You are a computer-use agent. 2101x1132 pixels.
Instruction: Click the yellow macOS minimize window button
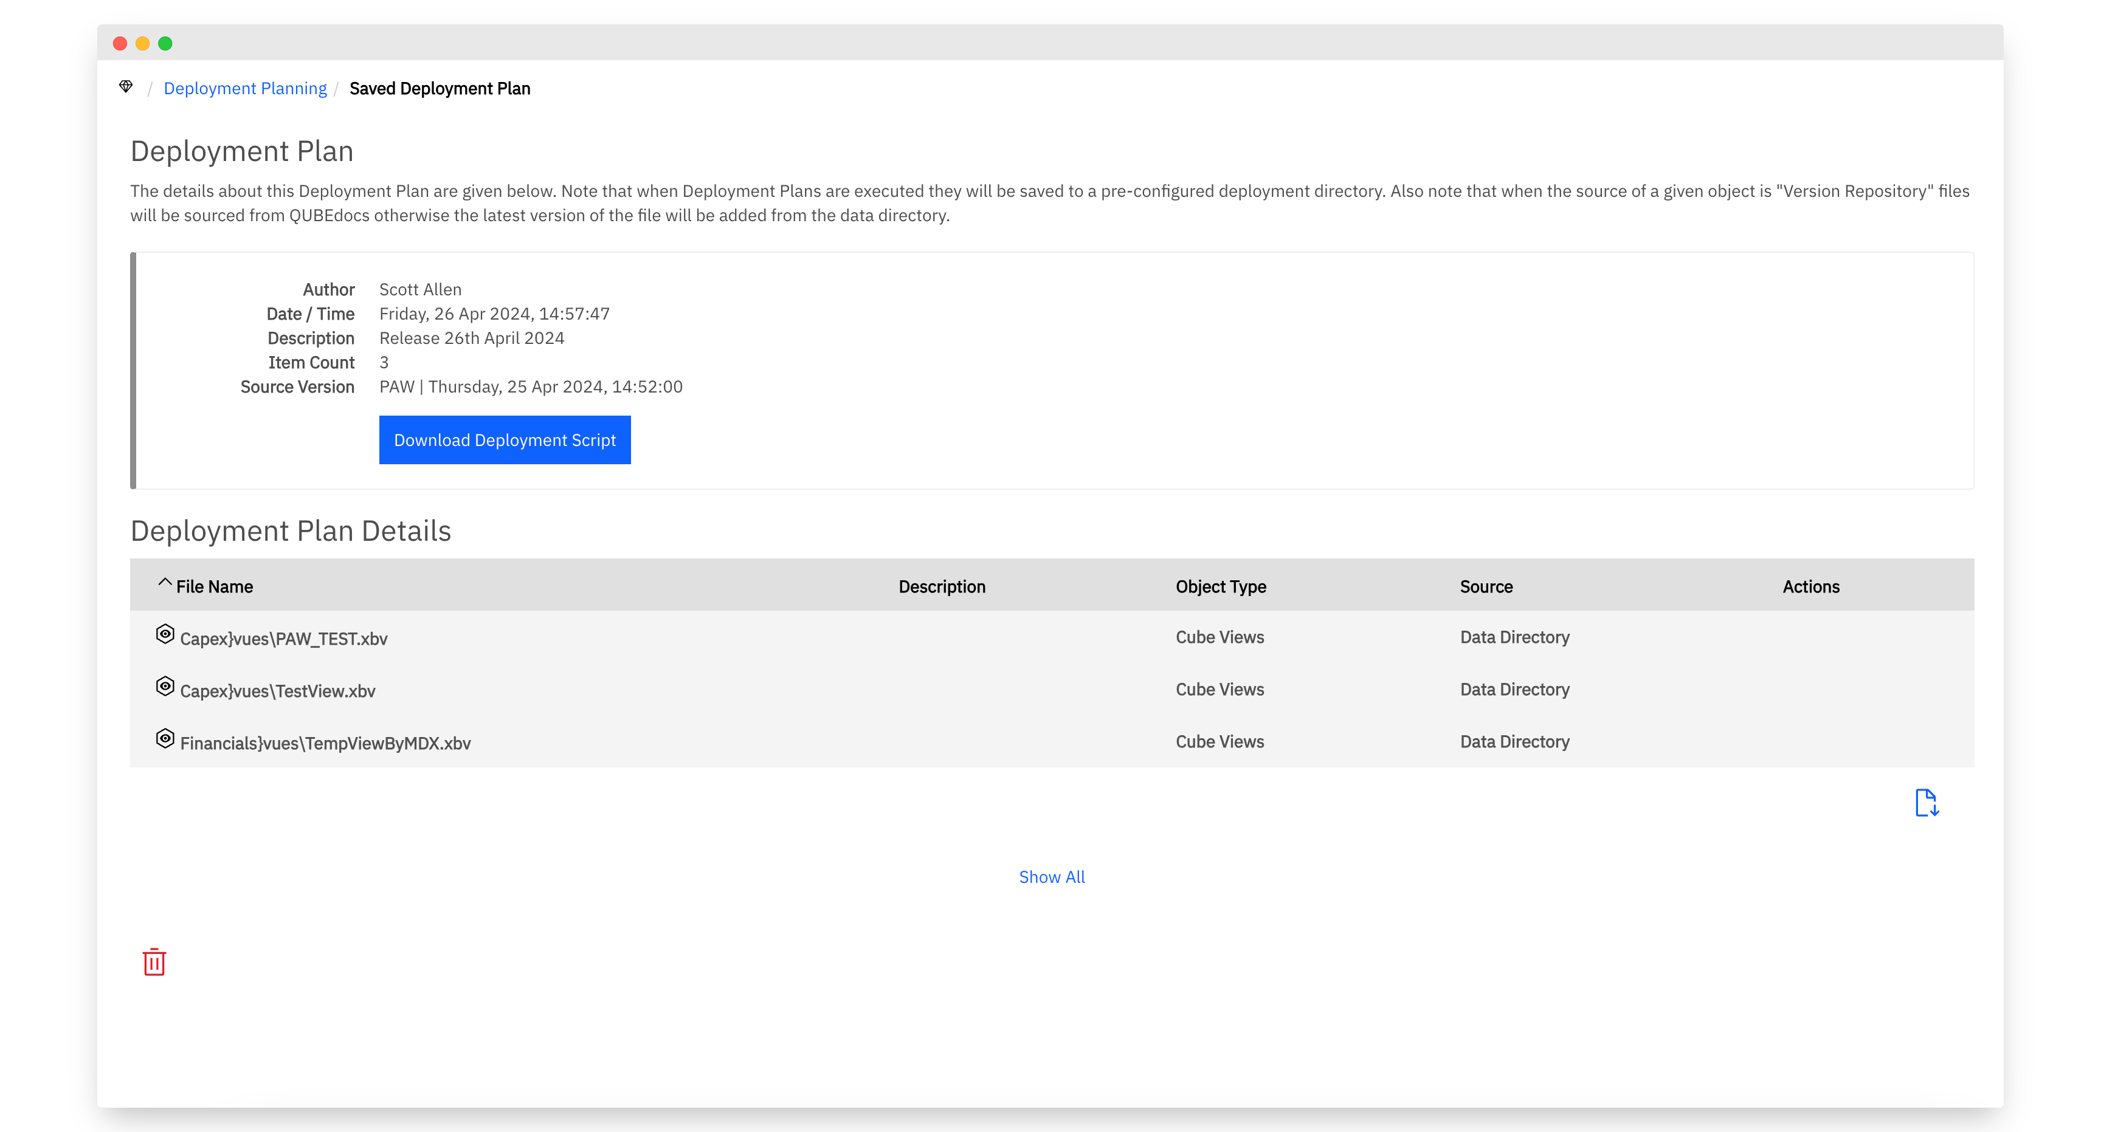[143, 43]
